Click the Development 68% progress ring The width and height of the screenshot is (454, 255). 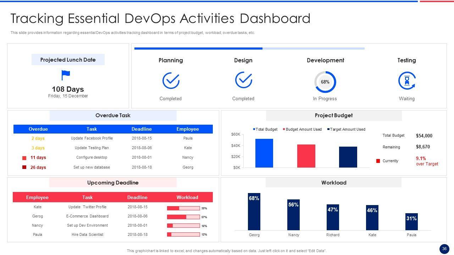tap(325, 82)
